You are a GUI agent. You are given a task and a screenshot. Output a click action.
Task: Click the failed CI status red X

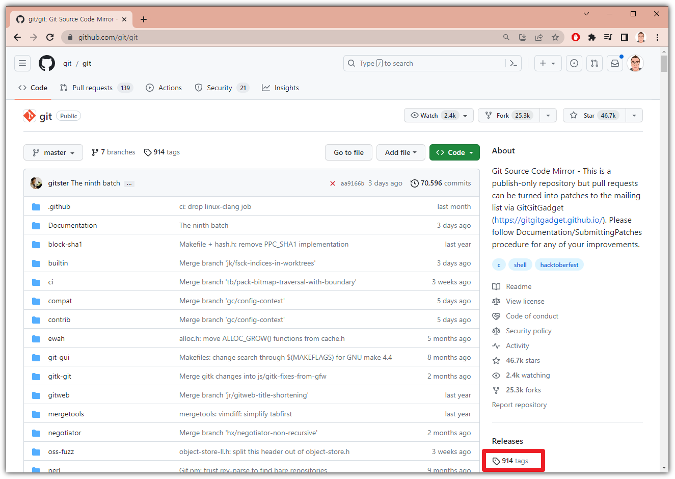pyautogui.click(x=333, y=183)
